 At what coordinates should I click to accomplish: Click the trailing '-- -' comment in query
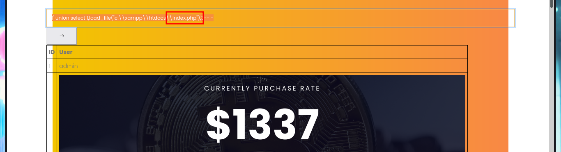click(209, 18)
